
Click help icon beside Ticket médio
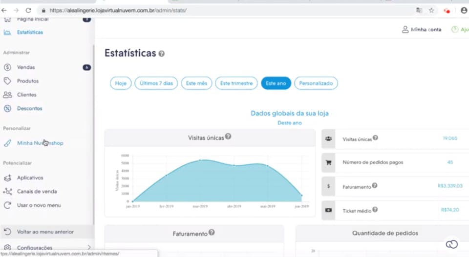coord(375,210)
